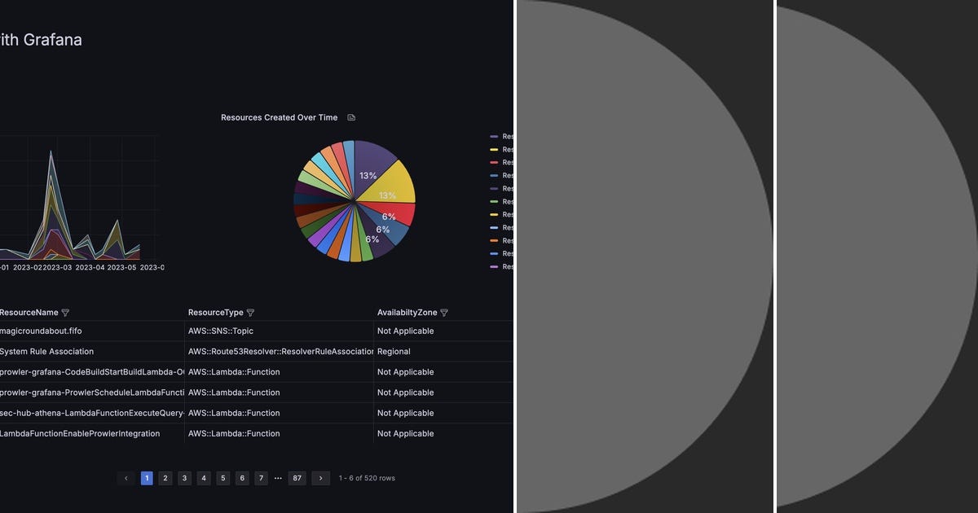Select the yellow 13% pie slice
Viewport: 978px width, 513px height.
coord(390,195)
